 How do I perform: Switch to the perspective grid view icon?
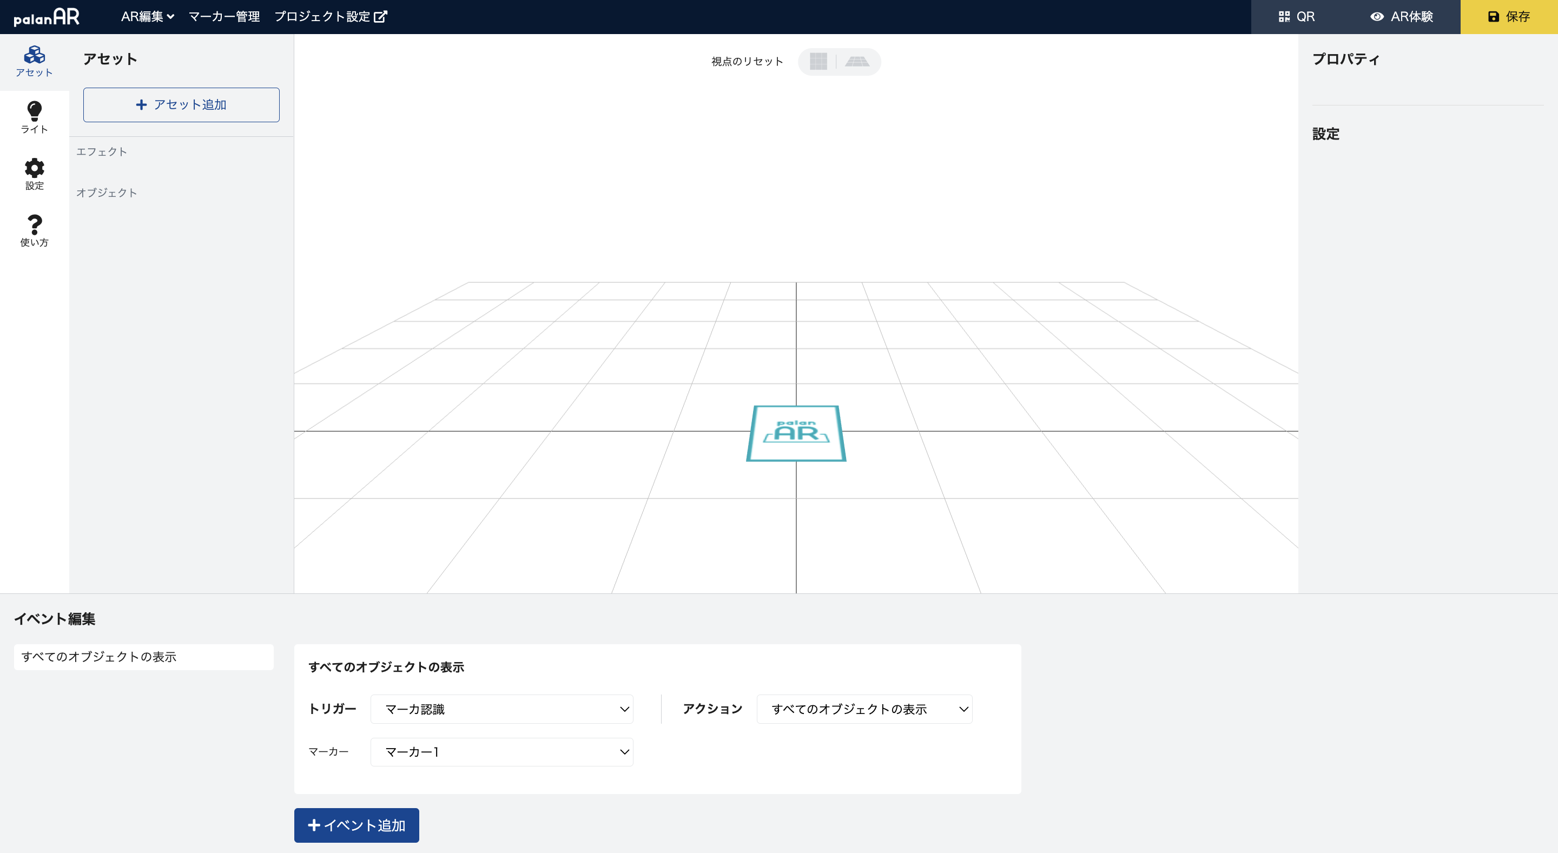857,61
